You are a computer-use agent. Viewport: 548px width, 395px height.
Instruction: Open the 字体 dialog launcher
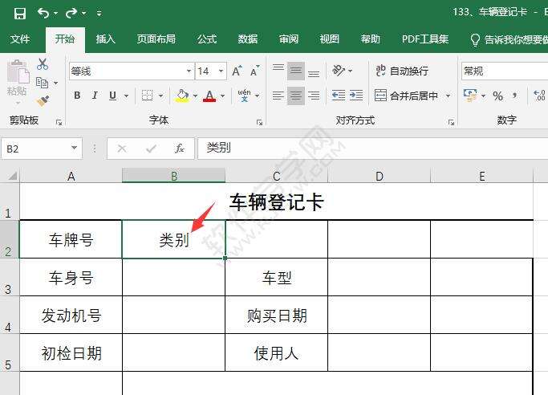pyautogui.click(x=259, y=122)
